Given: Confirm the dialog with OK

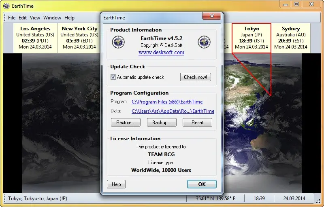Looking at the screenshot, I should click(x=202, y=184).
